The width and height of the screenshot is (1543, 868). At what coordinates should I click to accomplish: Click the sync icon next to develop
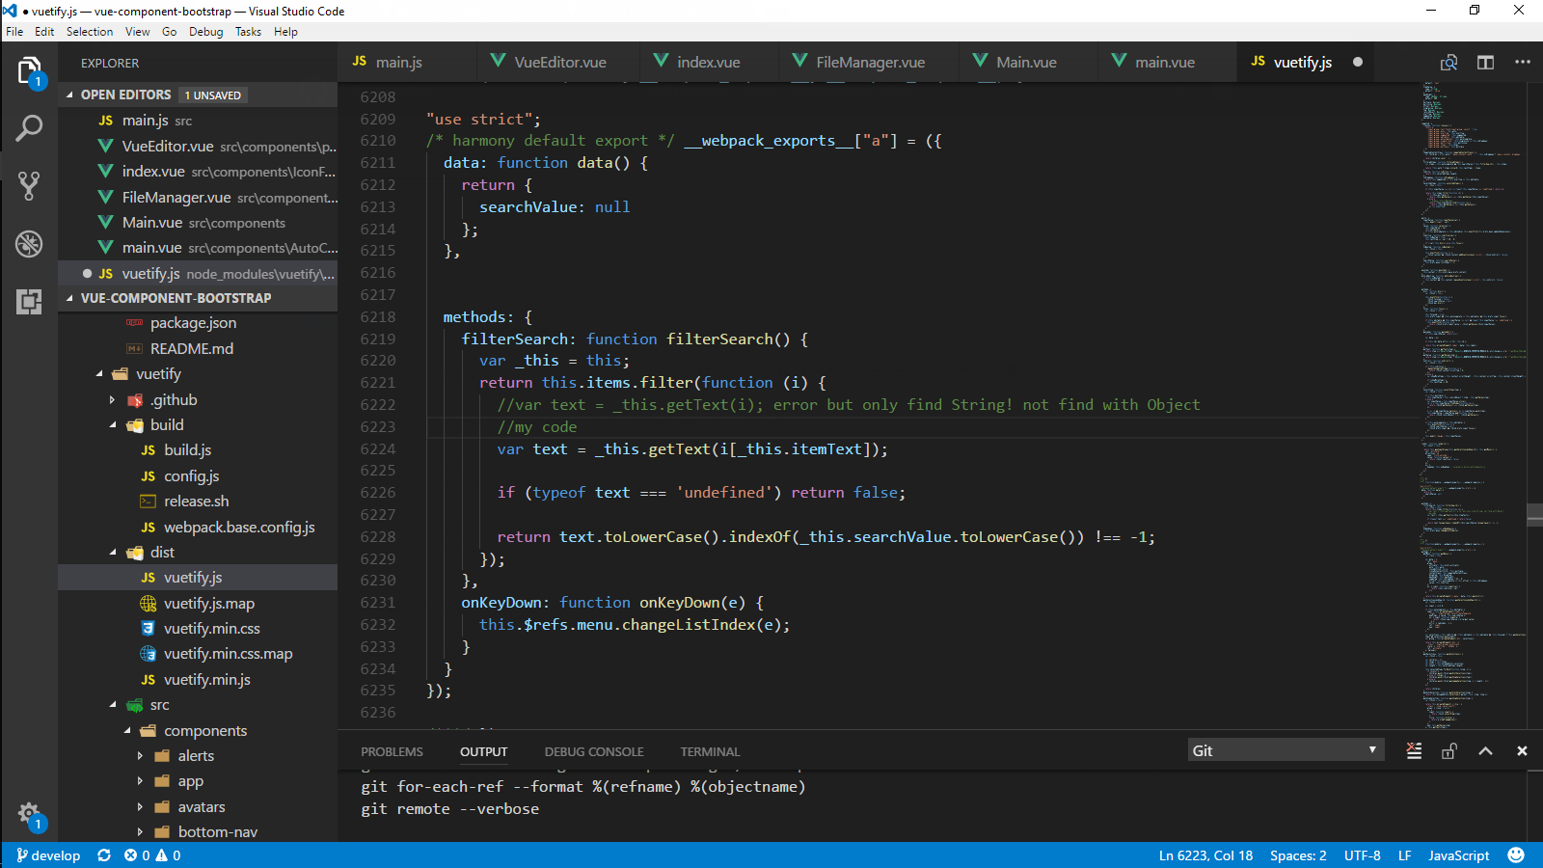(104, 854)
